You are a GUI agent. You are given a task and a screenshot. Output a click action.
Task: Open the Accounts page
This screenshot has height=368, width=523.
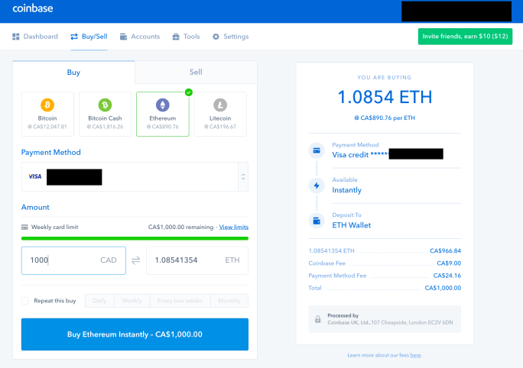pyautogui.click(x=140, y=37)
